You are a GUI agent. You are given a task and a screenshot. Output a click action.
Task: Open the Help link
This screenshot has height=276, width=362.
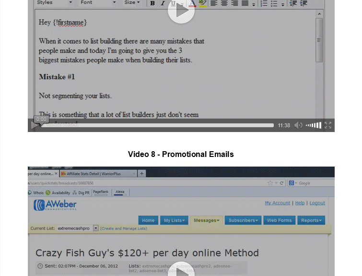pos(300,203)
